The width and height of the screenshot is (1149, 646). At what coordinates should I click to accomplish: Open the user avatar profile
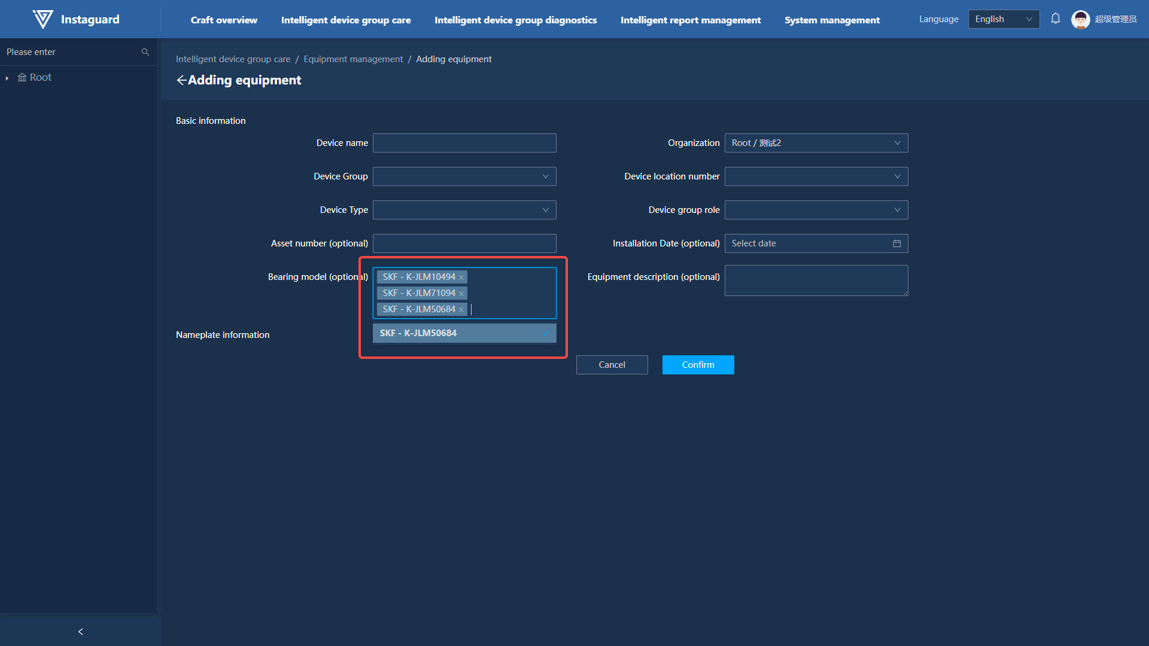pos(1080,19)
